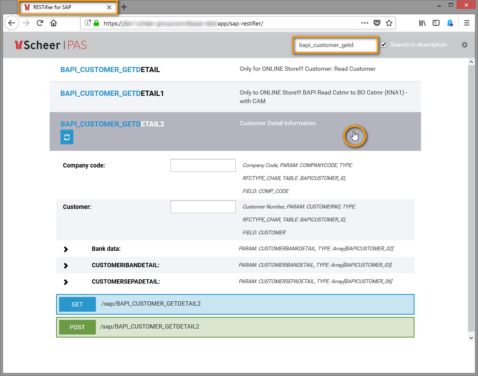Collapse the BAPI_CUSTOMER_GETDETAIL2 entry

[x=112, y=124]
